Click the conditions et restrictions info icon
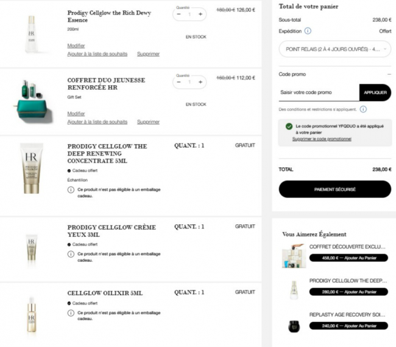The height and width of the screenshot is (347, 396). pyautogui.click(x=363, y=109)
